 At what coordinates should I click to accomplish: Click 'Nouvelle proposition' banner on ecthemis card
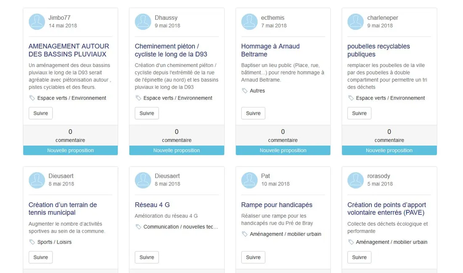283,150
